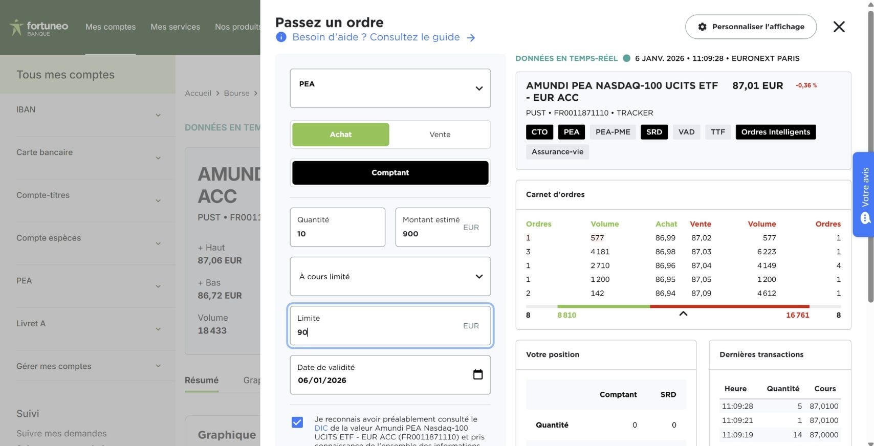Click best bid price 86,99

[x=665, y=238]
